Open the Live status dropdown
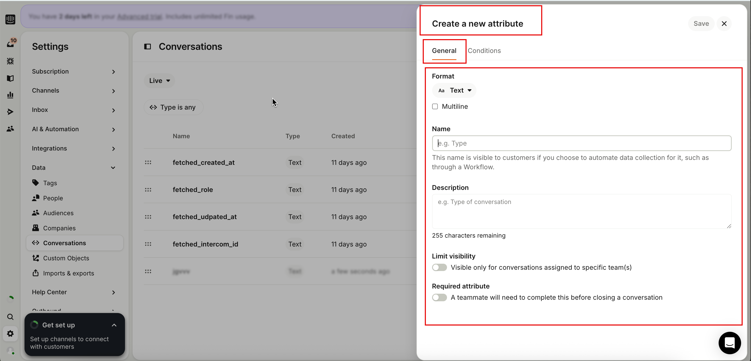The width and height of the screenshot is (751, 361). coord(159,81)
